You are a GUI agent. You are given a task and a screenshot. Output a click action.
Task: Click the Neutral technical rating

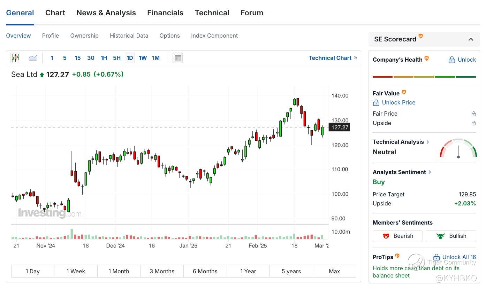click(384, 152)
